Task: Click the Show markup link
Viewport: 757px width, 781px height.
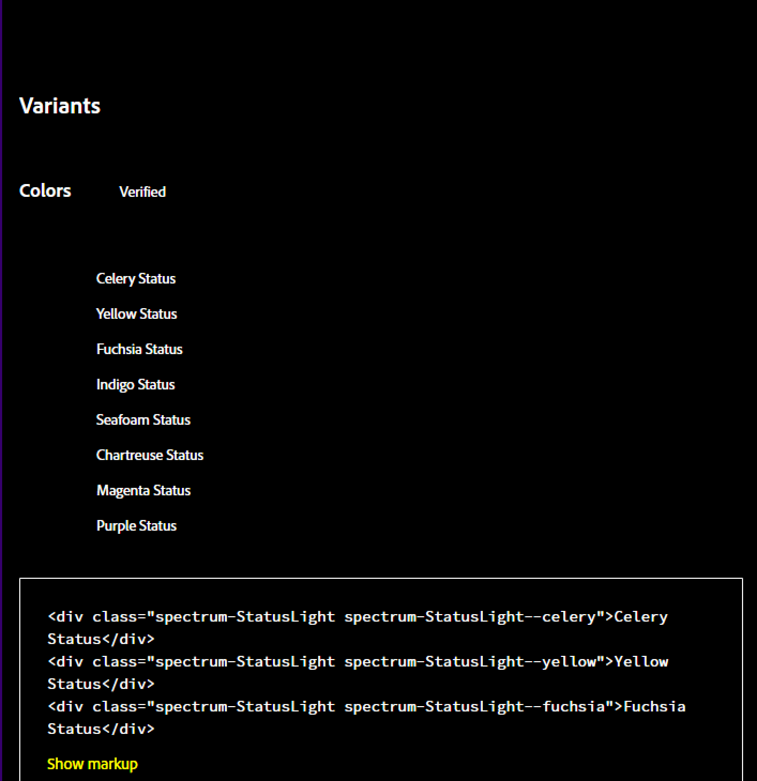Action: click(x=92, y=764)
